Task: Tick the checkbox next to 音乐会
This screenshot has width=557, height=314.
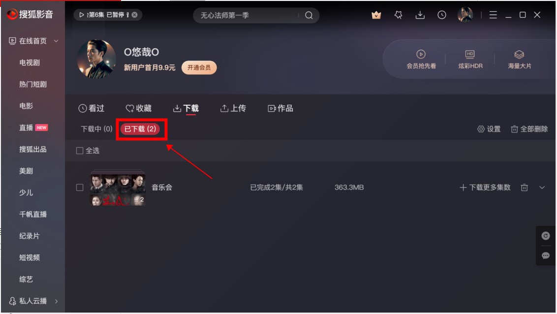Action: (80, 188)
